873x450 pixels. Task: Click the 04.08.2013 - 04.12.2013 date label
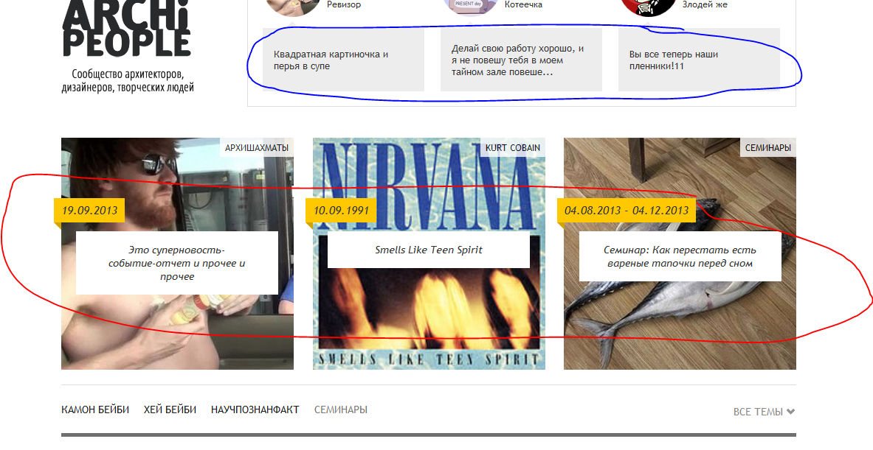pos(627,211)
